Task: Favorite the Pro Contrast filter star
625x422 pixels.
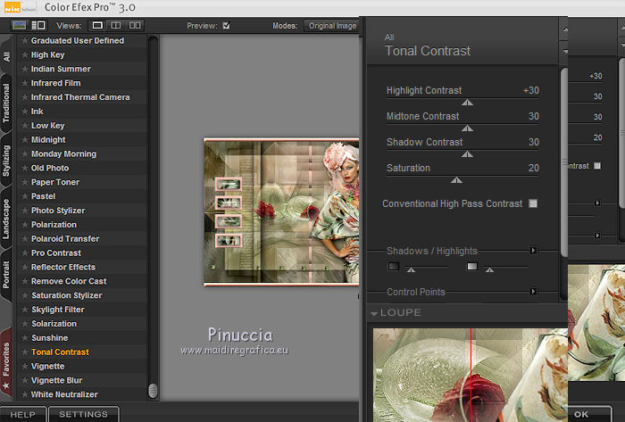Action: (25, 252)
